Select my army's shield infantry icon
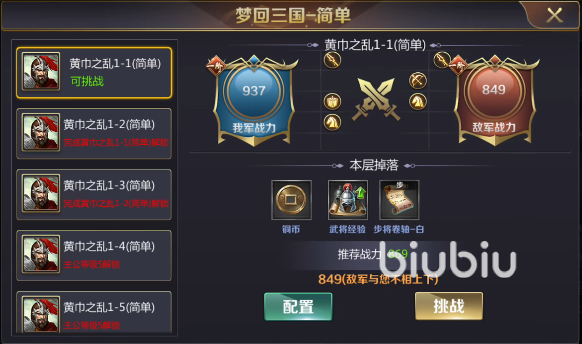The width and height of the screenshot is (582, 344). point(332,101)
